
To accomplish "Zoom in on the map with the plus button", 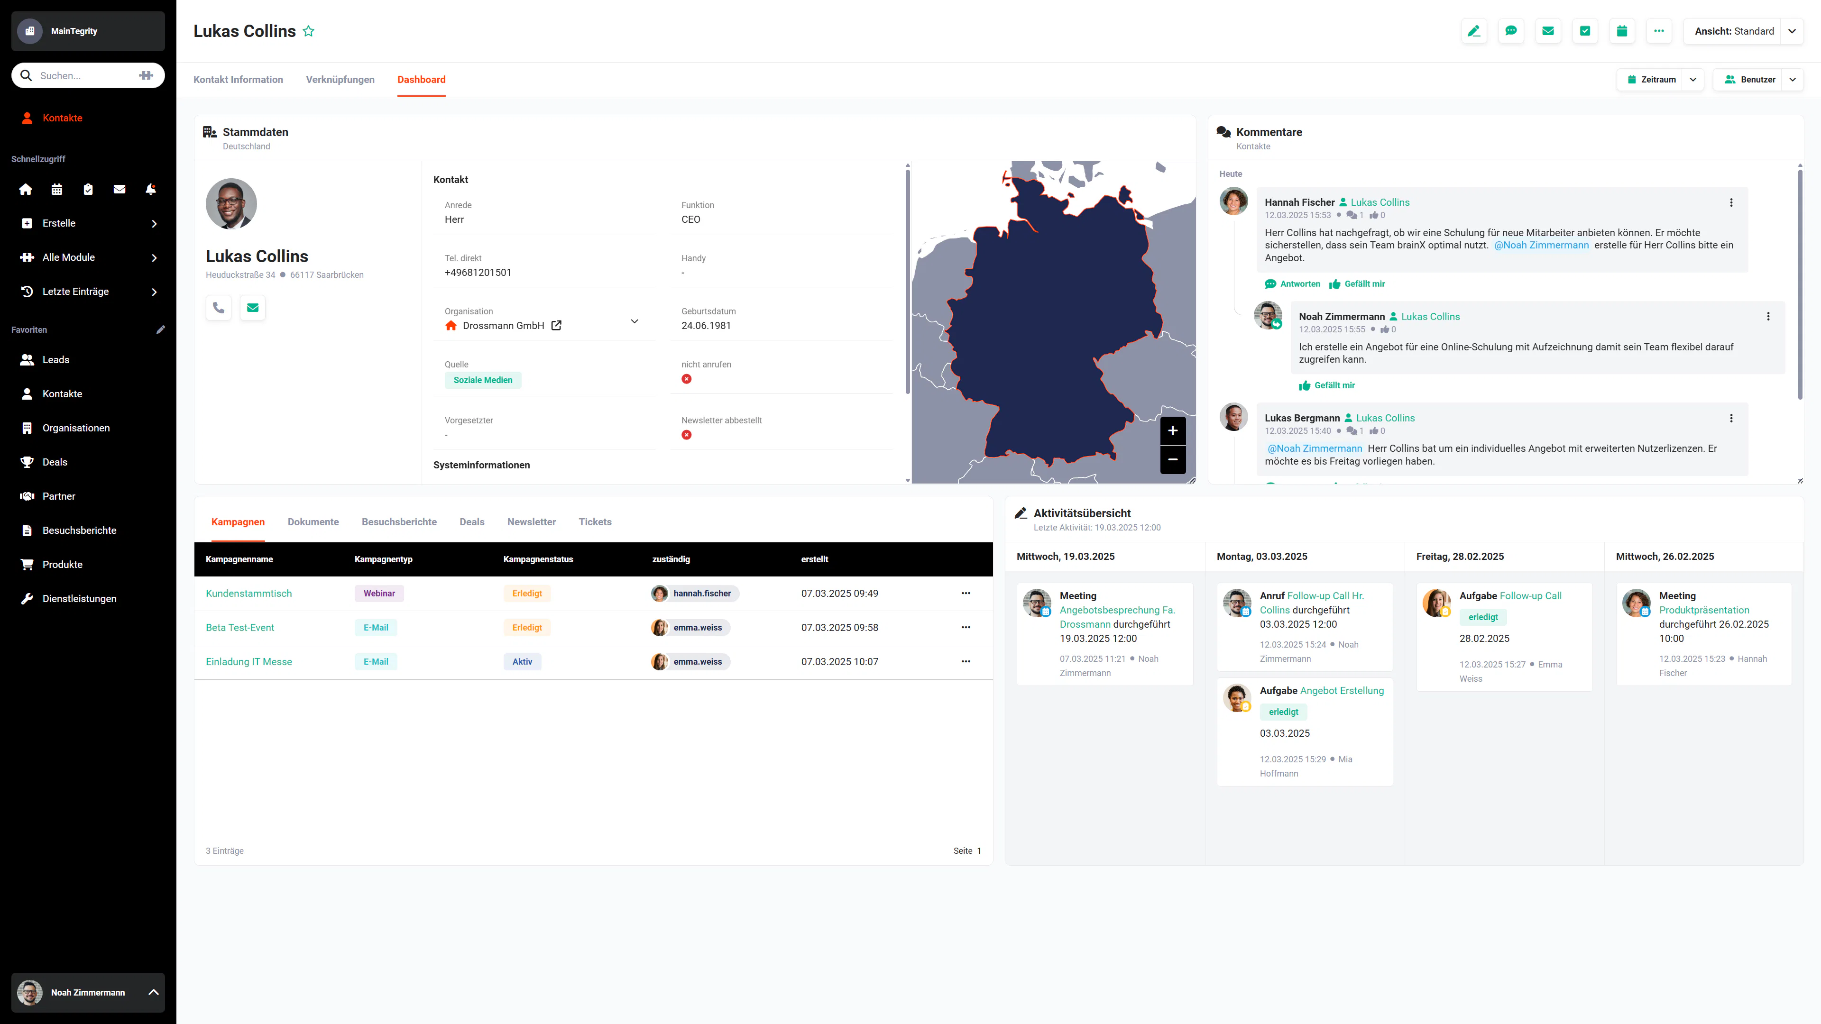I will [1173, 430].
